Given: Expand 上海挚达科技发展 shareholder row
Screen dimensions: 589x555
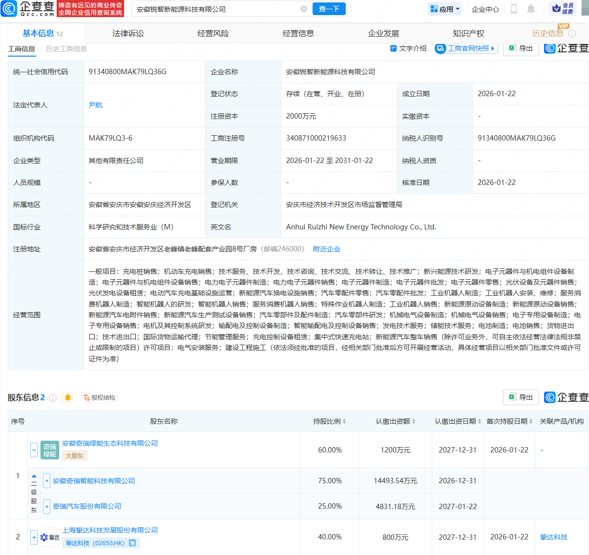Looking at the screenshot, I should [34, 537].
